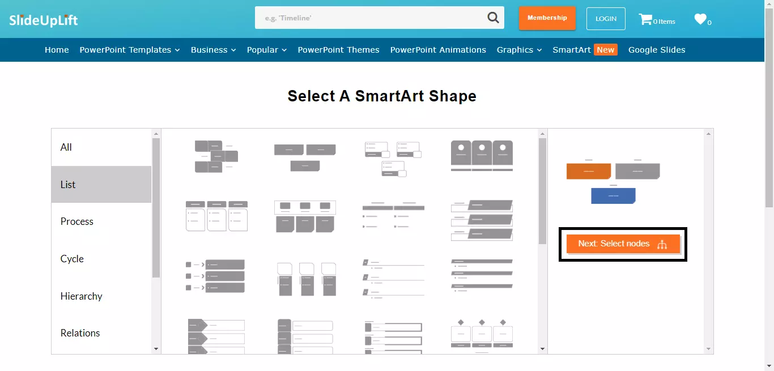Open the Graphics dropdown menu

tap(519, 50)
